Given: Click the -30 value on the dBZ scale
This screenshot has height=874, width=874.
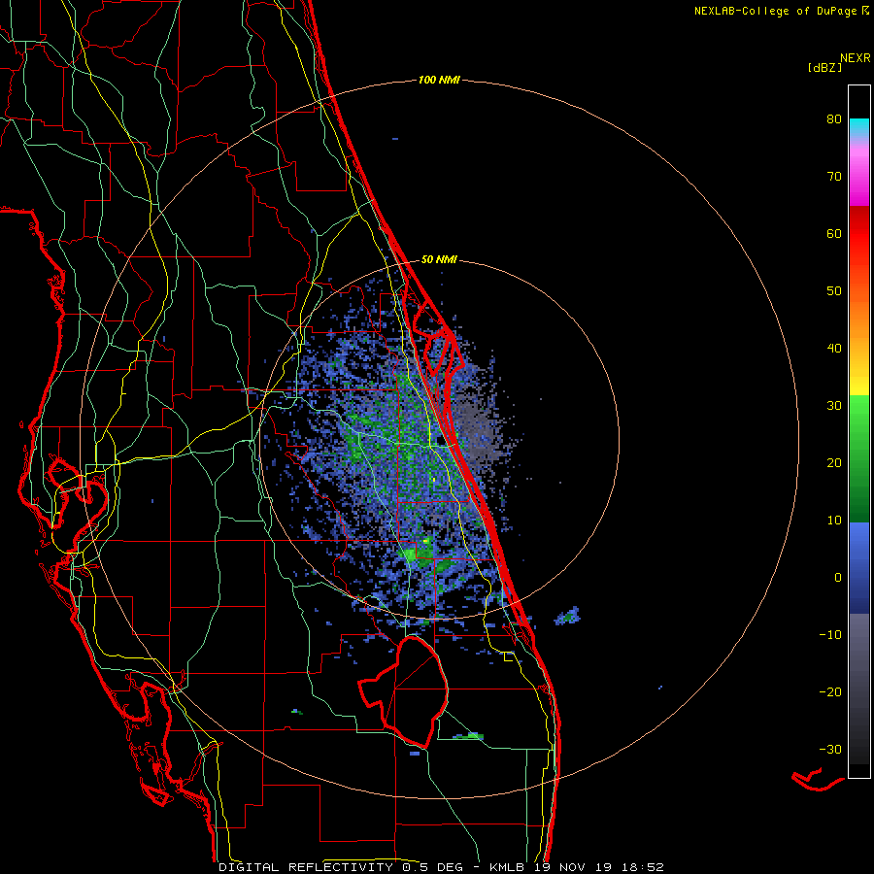Looking at the screenshot, I should click(830, 749).
